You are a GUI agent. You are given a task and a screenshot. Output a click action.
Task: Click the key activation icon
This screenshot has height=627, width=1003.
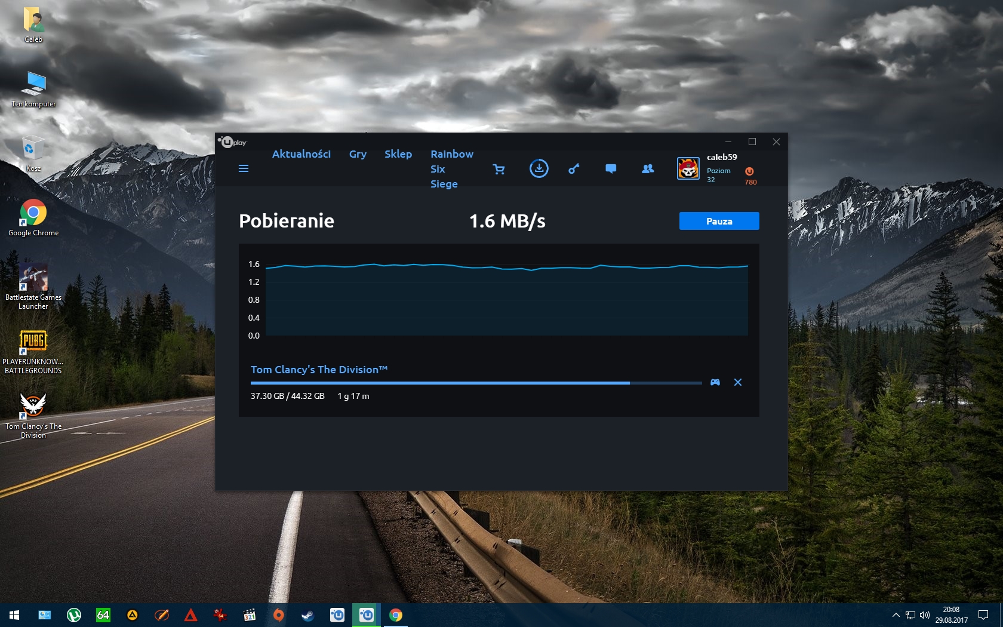pos(574,169)
